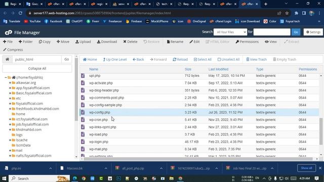This screenshot has width=324, height=182.
Task: Sort by Last Modified column
Action: [218, 69]
